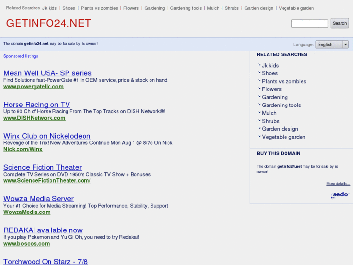The height and width of the screenshot is (265, 353).
Task: Visit www.powergatellc.com link
Action: [34, 87]
